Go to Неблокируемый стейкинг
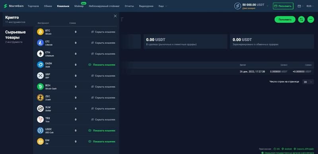The width and height of the screenshot is (318, 154). point(104,6)
